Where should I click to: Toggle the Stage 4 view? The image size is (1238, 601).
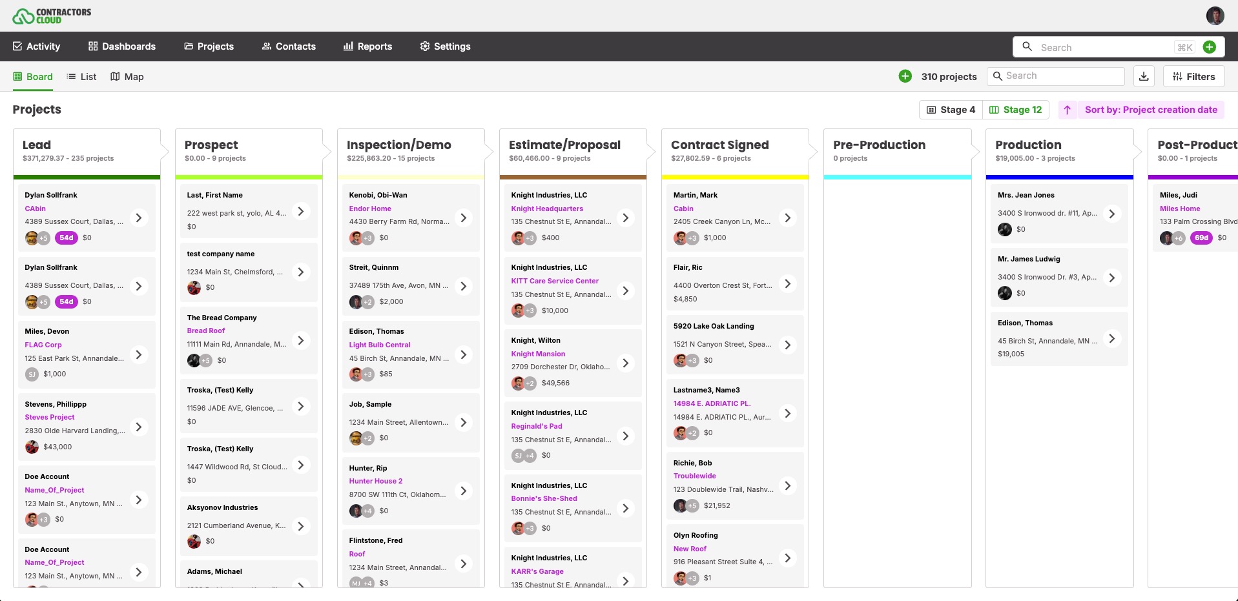click(x=951, y=110)
